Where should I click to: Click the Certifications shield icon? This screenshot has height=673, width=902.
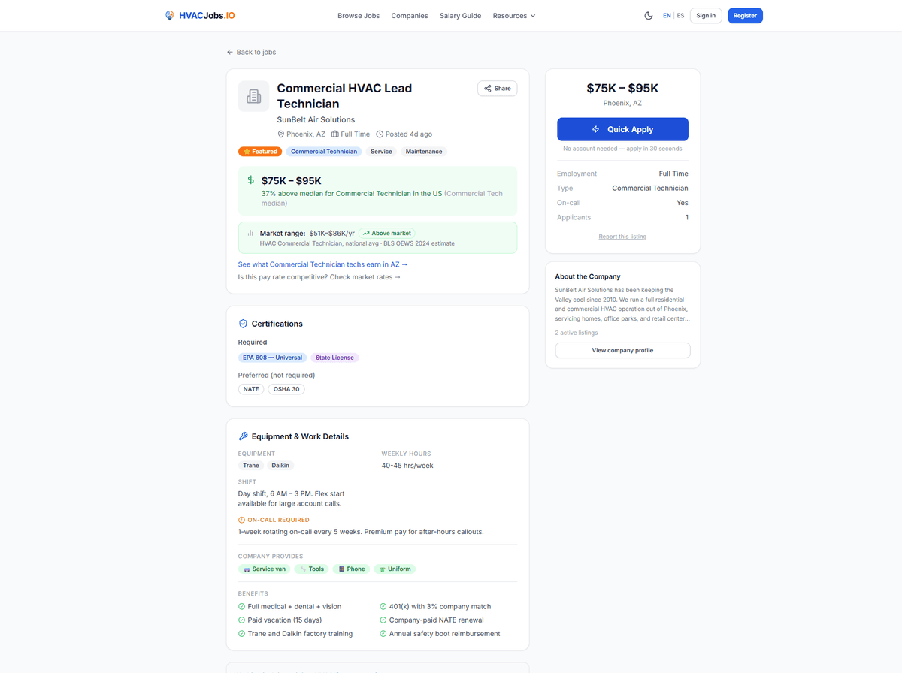(243, 324)
